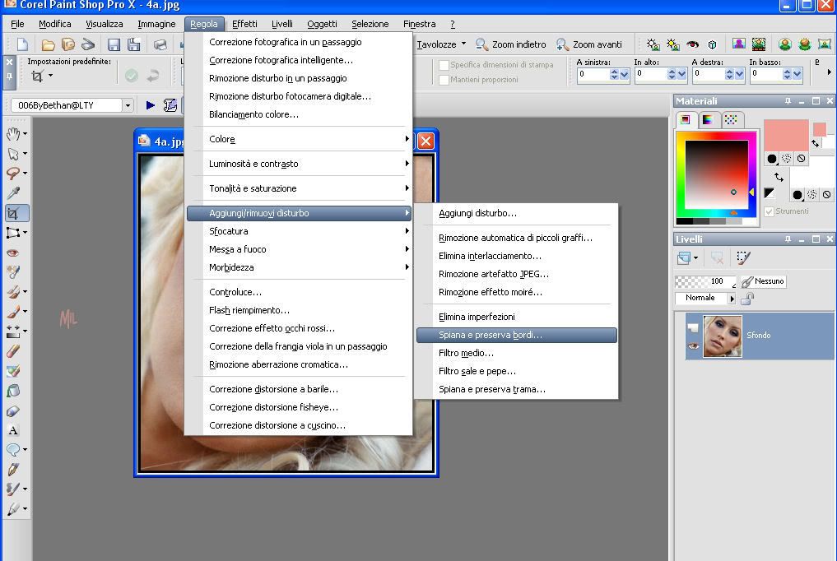The width and height of the screenshot is (837, 561).
Task: Expand the Colore submenu
Action: (x=299, y=139)
